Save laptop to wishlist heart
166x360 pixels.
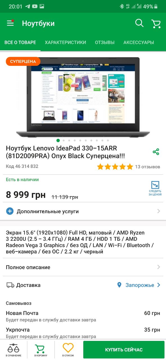68,350
